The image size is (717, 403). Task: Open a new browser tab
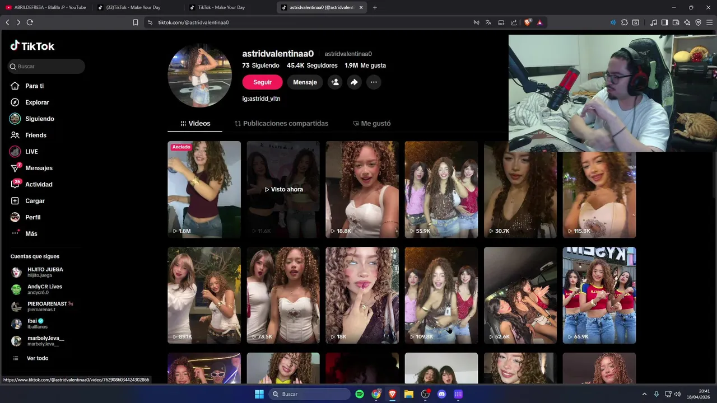375,7
